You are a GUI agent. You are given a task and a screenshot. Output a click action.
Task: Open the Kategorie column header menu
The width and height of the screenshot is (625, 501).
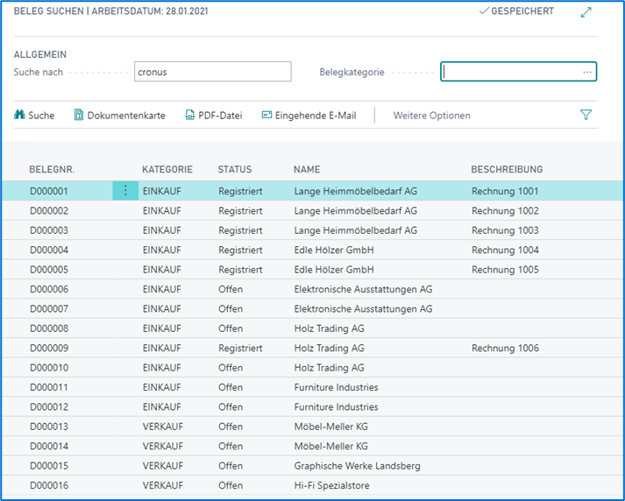pyautogui.click(x=167, y=169)
